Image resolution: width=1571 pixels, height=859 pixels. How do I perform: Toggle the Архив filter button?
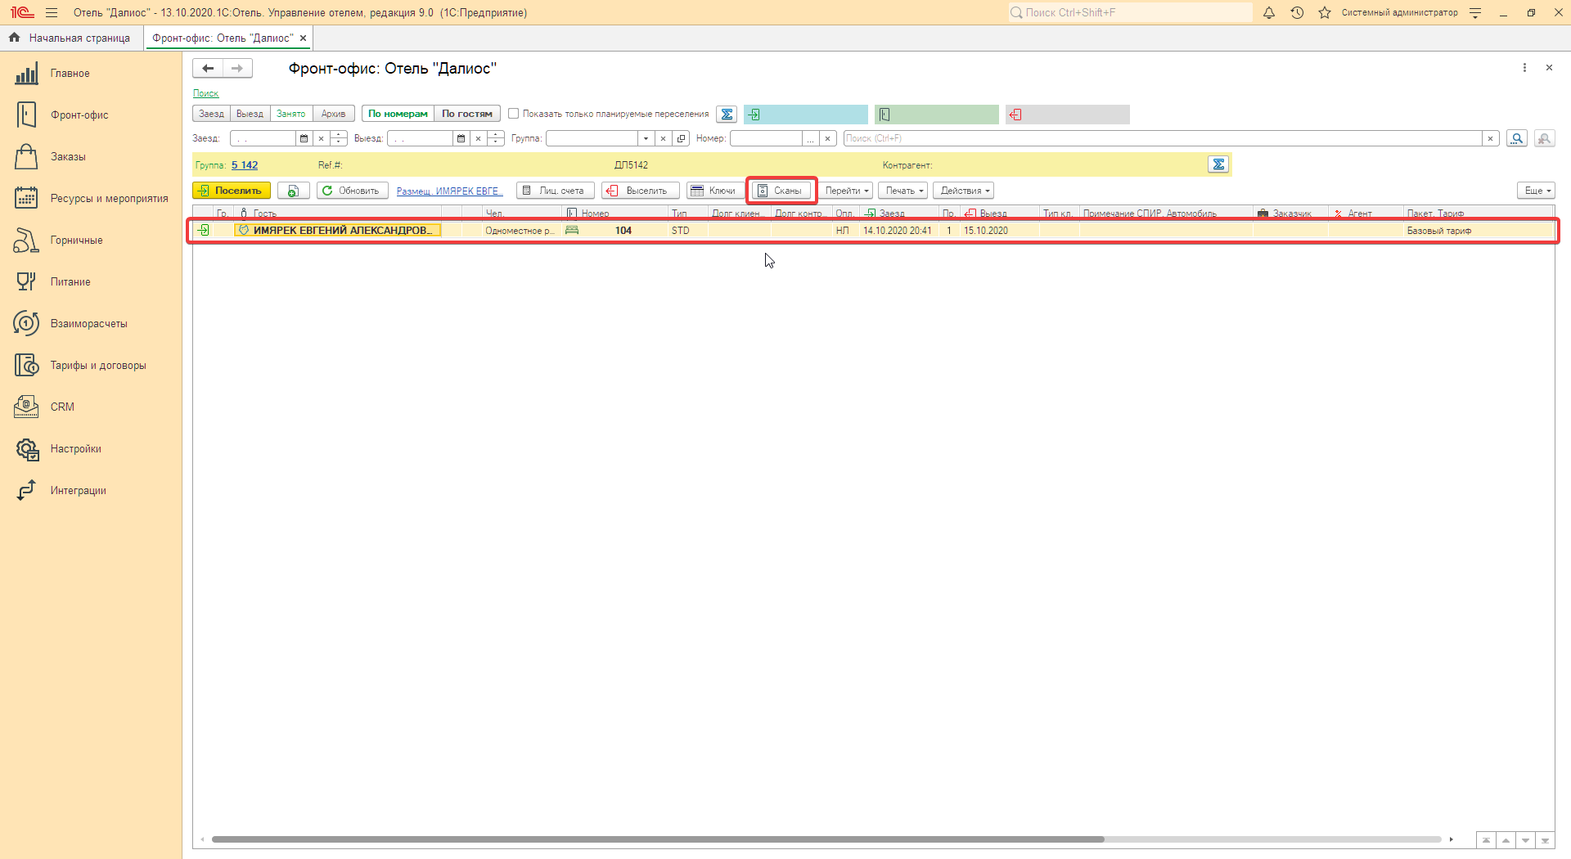pos(334,115)
